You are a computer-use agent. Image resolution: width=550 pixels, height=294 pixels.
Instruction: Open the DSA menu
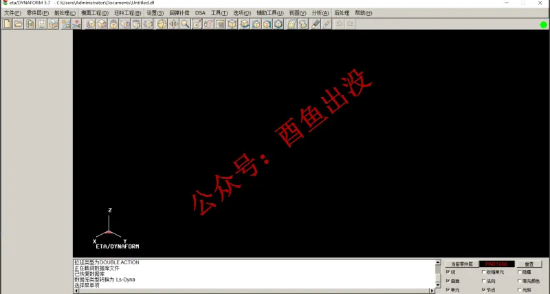coord(200,13)
